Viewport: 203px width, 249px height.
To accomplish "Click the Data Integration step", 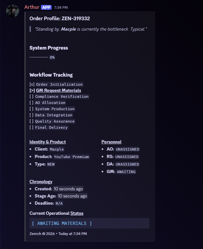I will [54, 115].
